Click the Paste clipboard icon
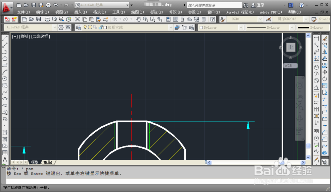This screenshot has height=192, width=331. [91, 19]
